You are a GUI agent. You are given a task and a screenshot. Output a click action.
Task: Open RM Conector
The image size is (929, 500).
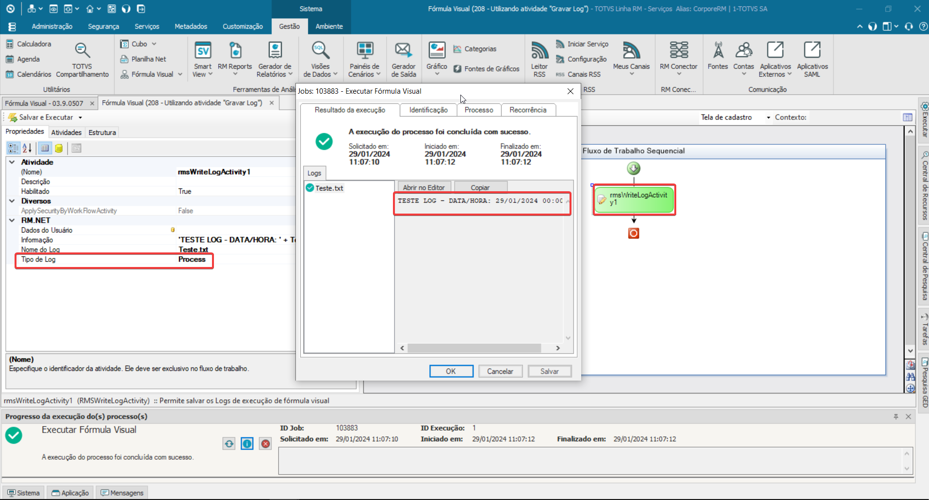pyautogui.click(x=679, y=59)
